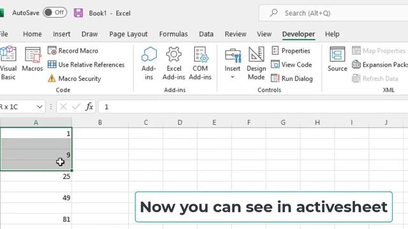The height and width of the screenshot is (229, 408).
Task: Open the Insert tab
Action: pos(61,34)
